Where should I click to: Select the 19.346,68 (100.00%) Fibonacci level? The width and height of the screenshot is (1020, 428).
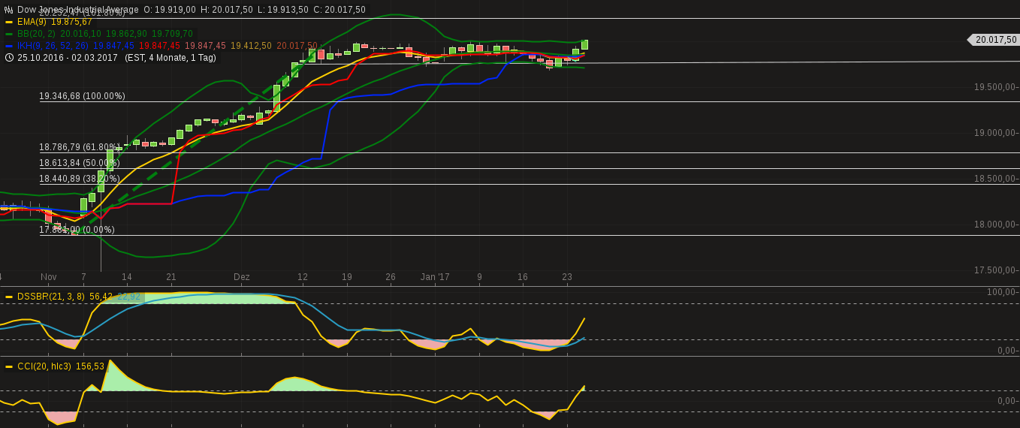[x=83, y=96]
